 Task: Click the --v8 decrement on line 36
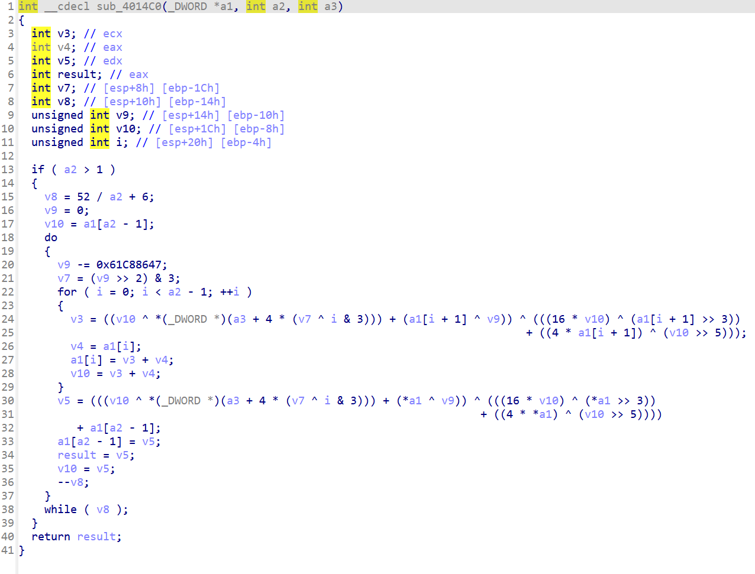73,482
